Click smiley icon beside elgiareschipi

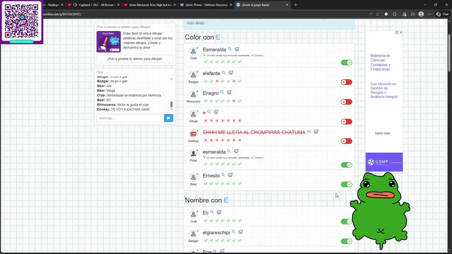241,232
